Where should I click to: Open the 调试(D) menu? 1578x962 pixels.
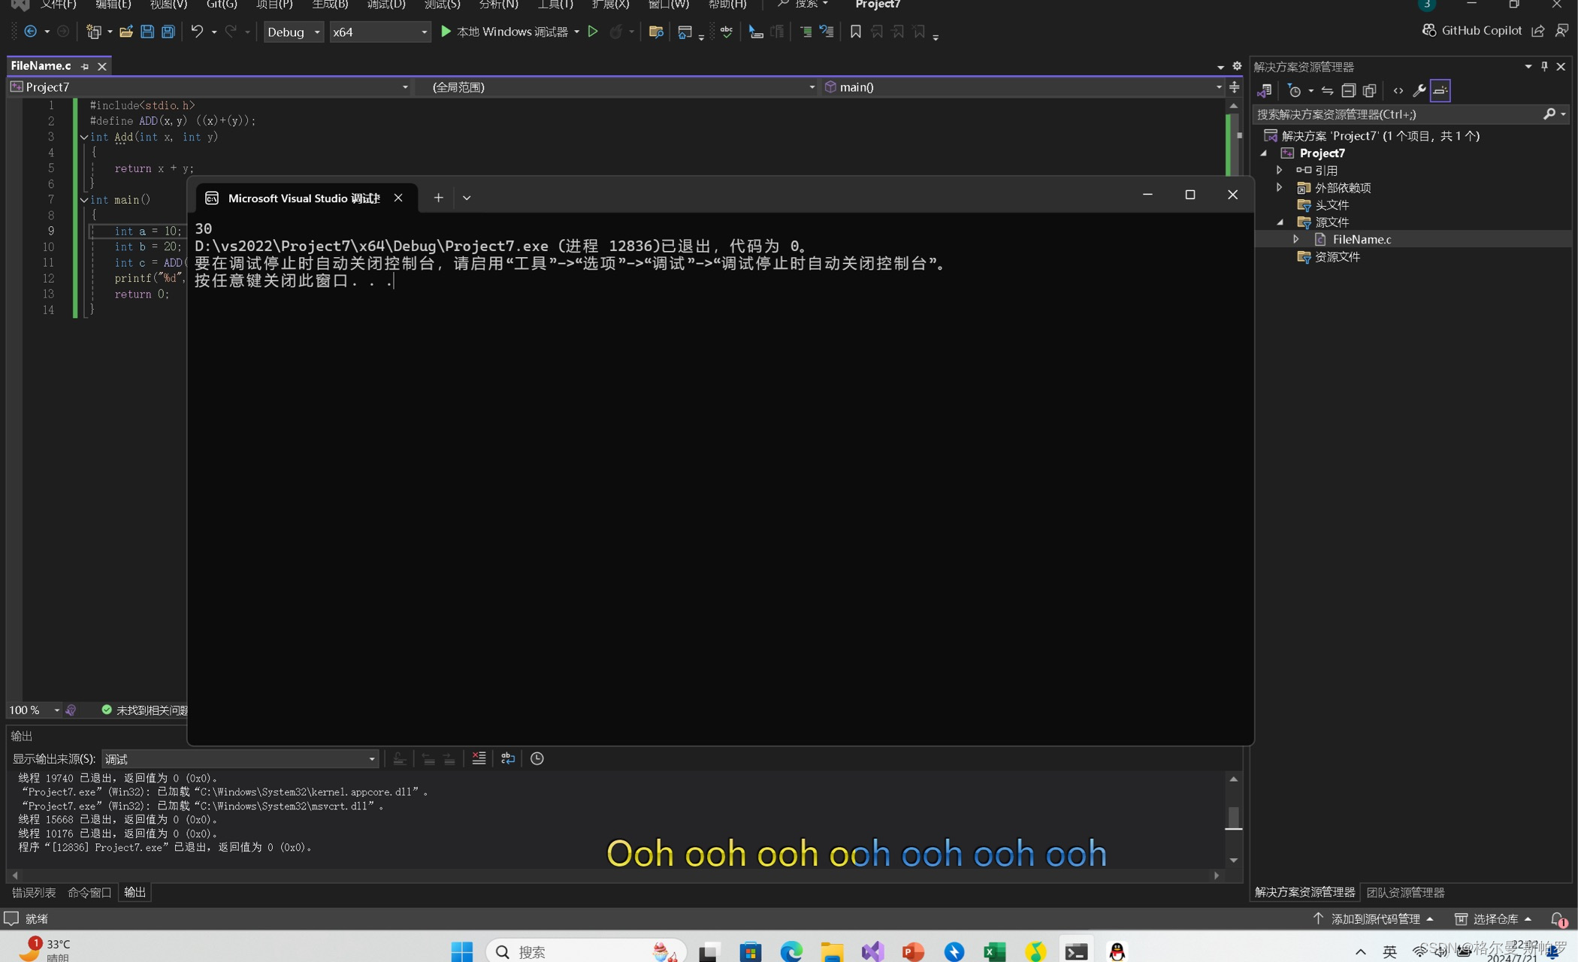pyautogui.click(x=386, y=5)
